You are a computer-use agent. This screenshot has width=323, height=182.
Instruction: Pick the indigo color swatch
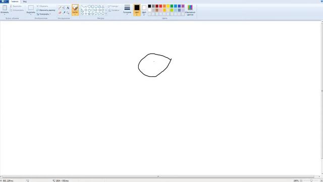[x=179, y=6]
